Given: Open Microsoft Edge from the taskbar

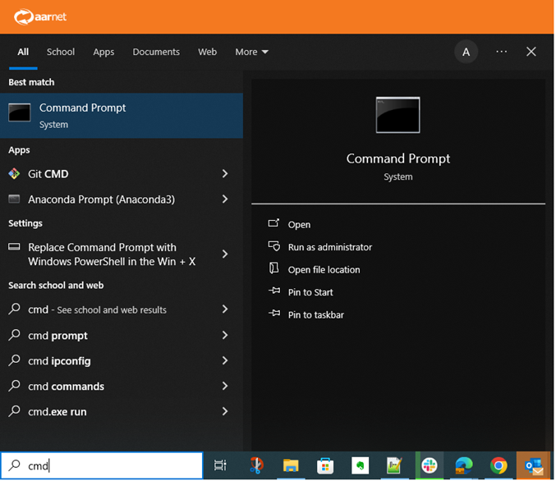Looking at the screenshot, I should point(464,465).
